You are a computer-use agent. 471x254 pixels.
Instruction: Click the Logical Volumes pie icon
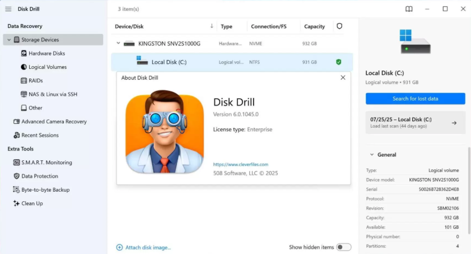[24, 67]
